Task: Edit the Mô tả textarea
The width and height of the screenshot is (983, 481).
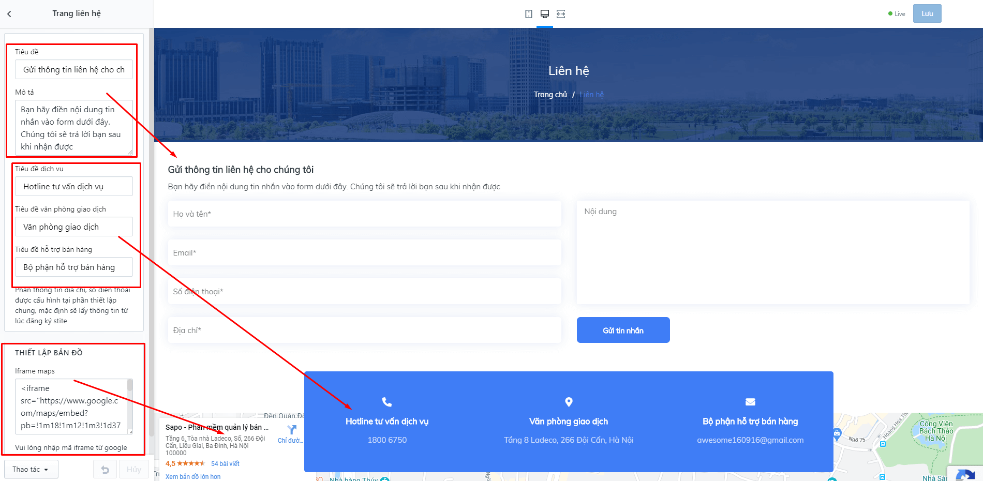Action: click(x=74, y=128)
